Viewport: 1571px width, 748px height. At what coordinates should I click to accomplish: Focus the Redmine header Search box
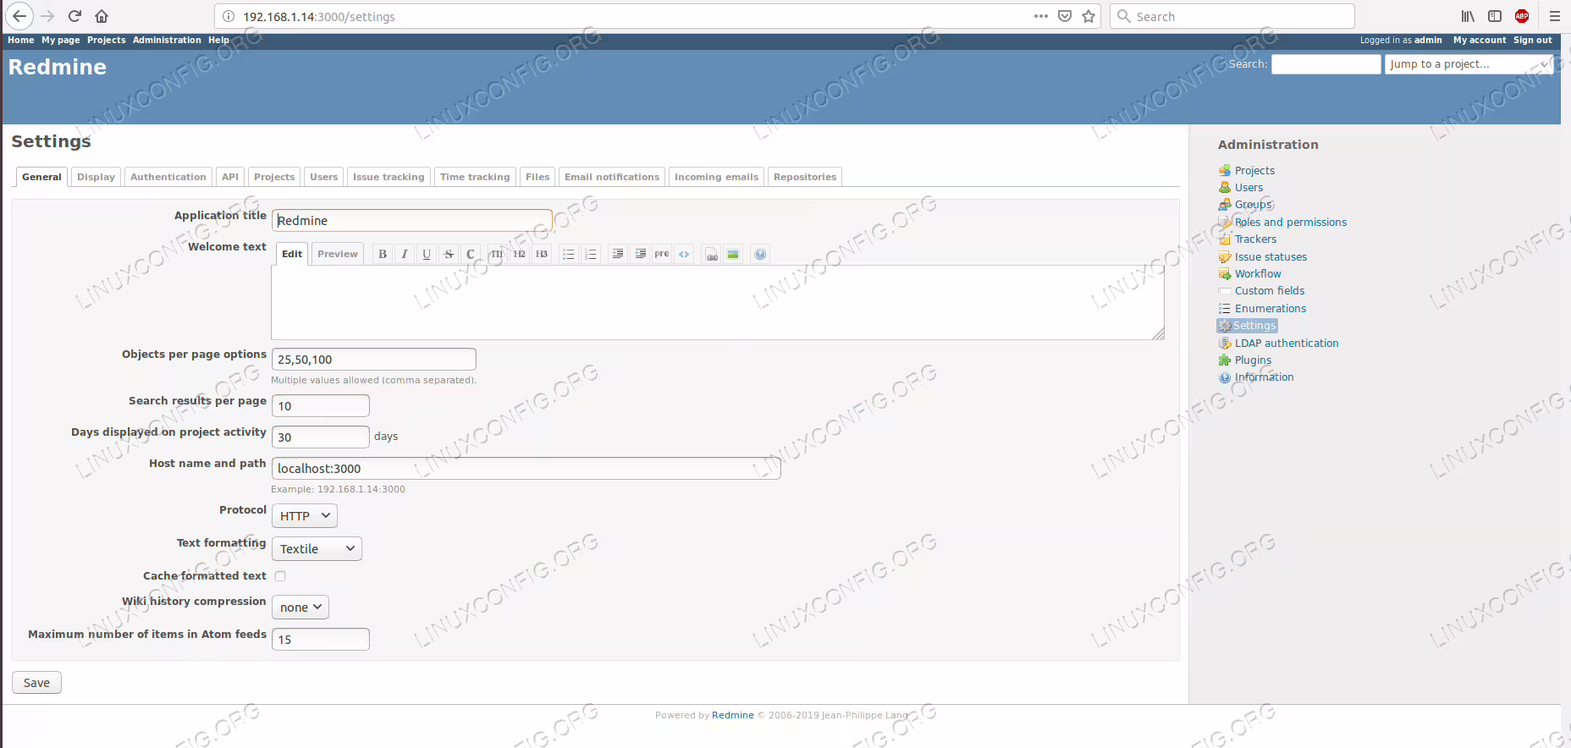[1326, 64]
